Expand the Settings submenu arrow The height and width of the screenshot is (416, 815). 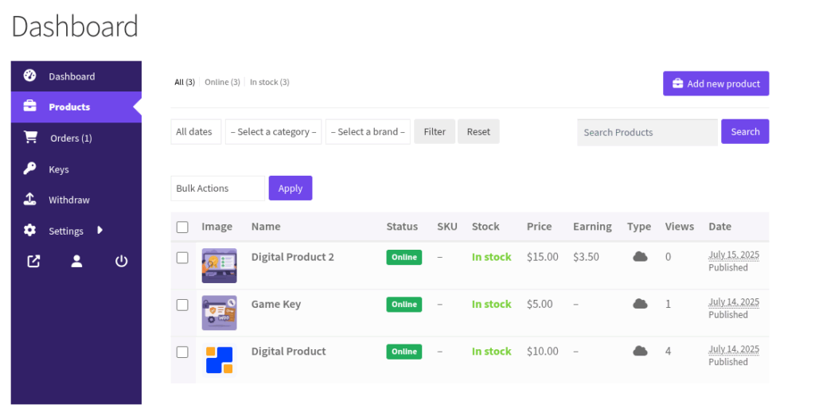[99, 230]
